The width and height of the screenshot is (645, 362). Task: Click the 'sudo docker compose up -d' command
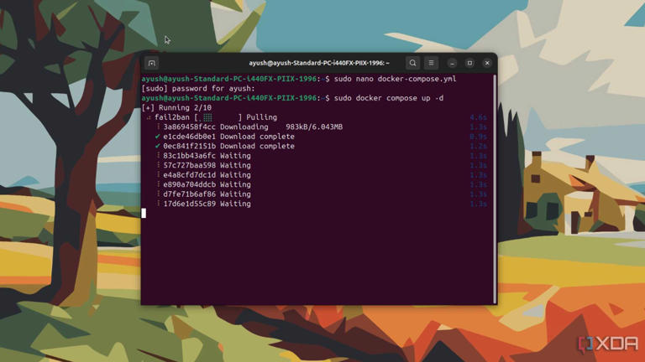[x=389, y=98]
